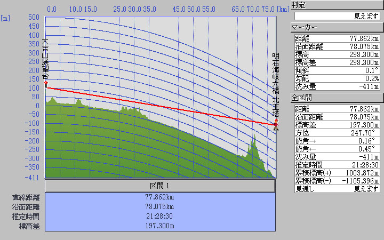Click the 沈み量 row in the マーカー panel
The image size is (384, 240).
click(337, 86)
